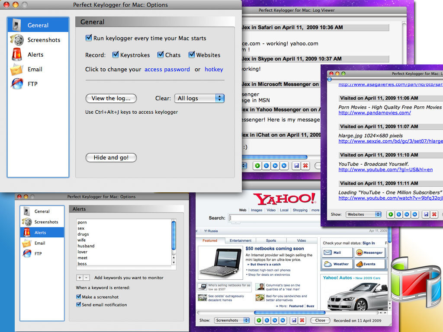Open Screenshots via its film-reel icon, large Options window
Image resolution: width=443 pixels, height=332 pixels.
tap(17, 40)
